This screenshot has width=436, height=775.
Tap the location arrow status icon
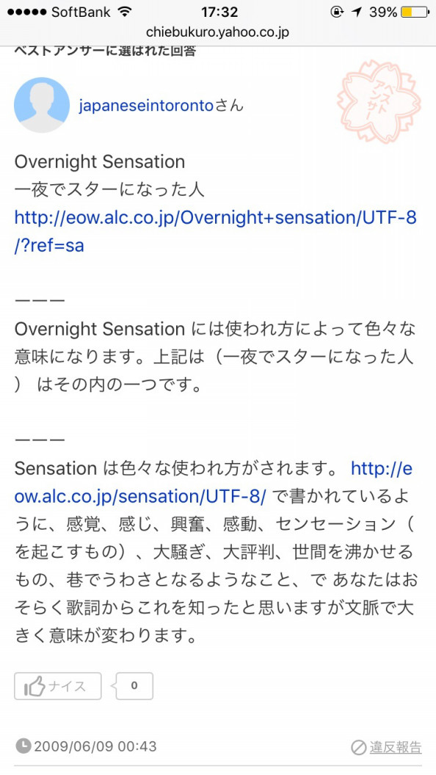pos(357,12)
